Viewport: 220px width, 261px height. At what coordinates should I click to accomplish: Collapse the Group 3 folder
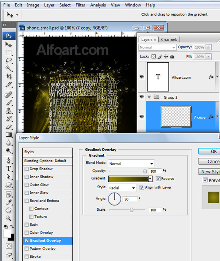[x=149, y=97]
